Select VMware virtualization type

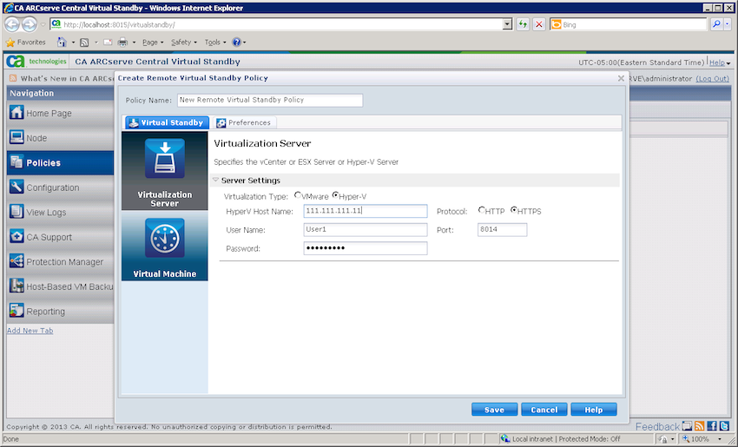click(298, 194)
